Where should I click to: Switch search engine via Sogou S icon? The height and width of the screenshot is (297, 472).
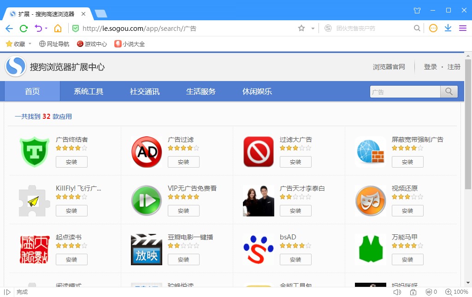tap(328, 28)
